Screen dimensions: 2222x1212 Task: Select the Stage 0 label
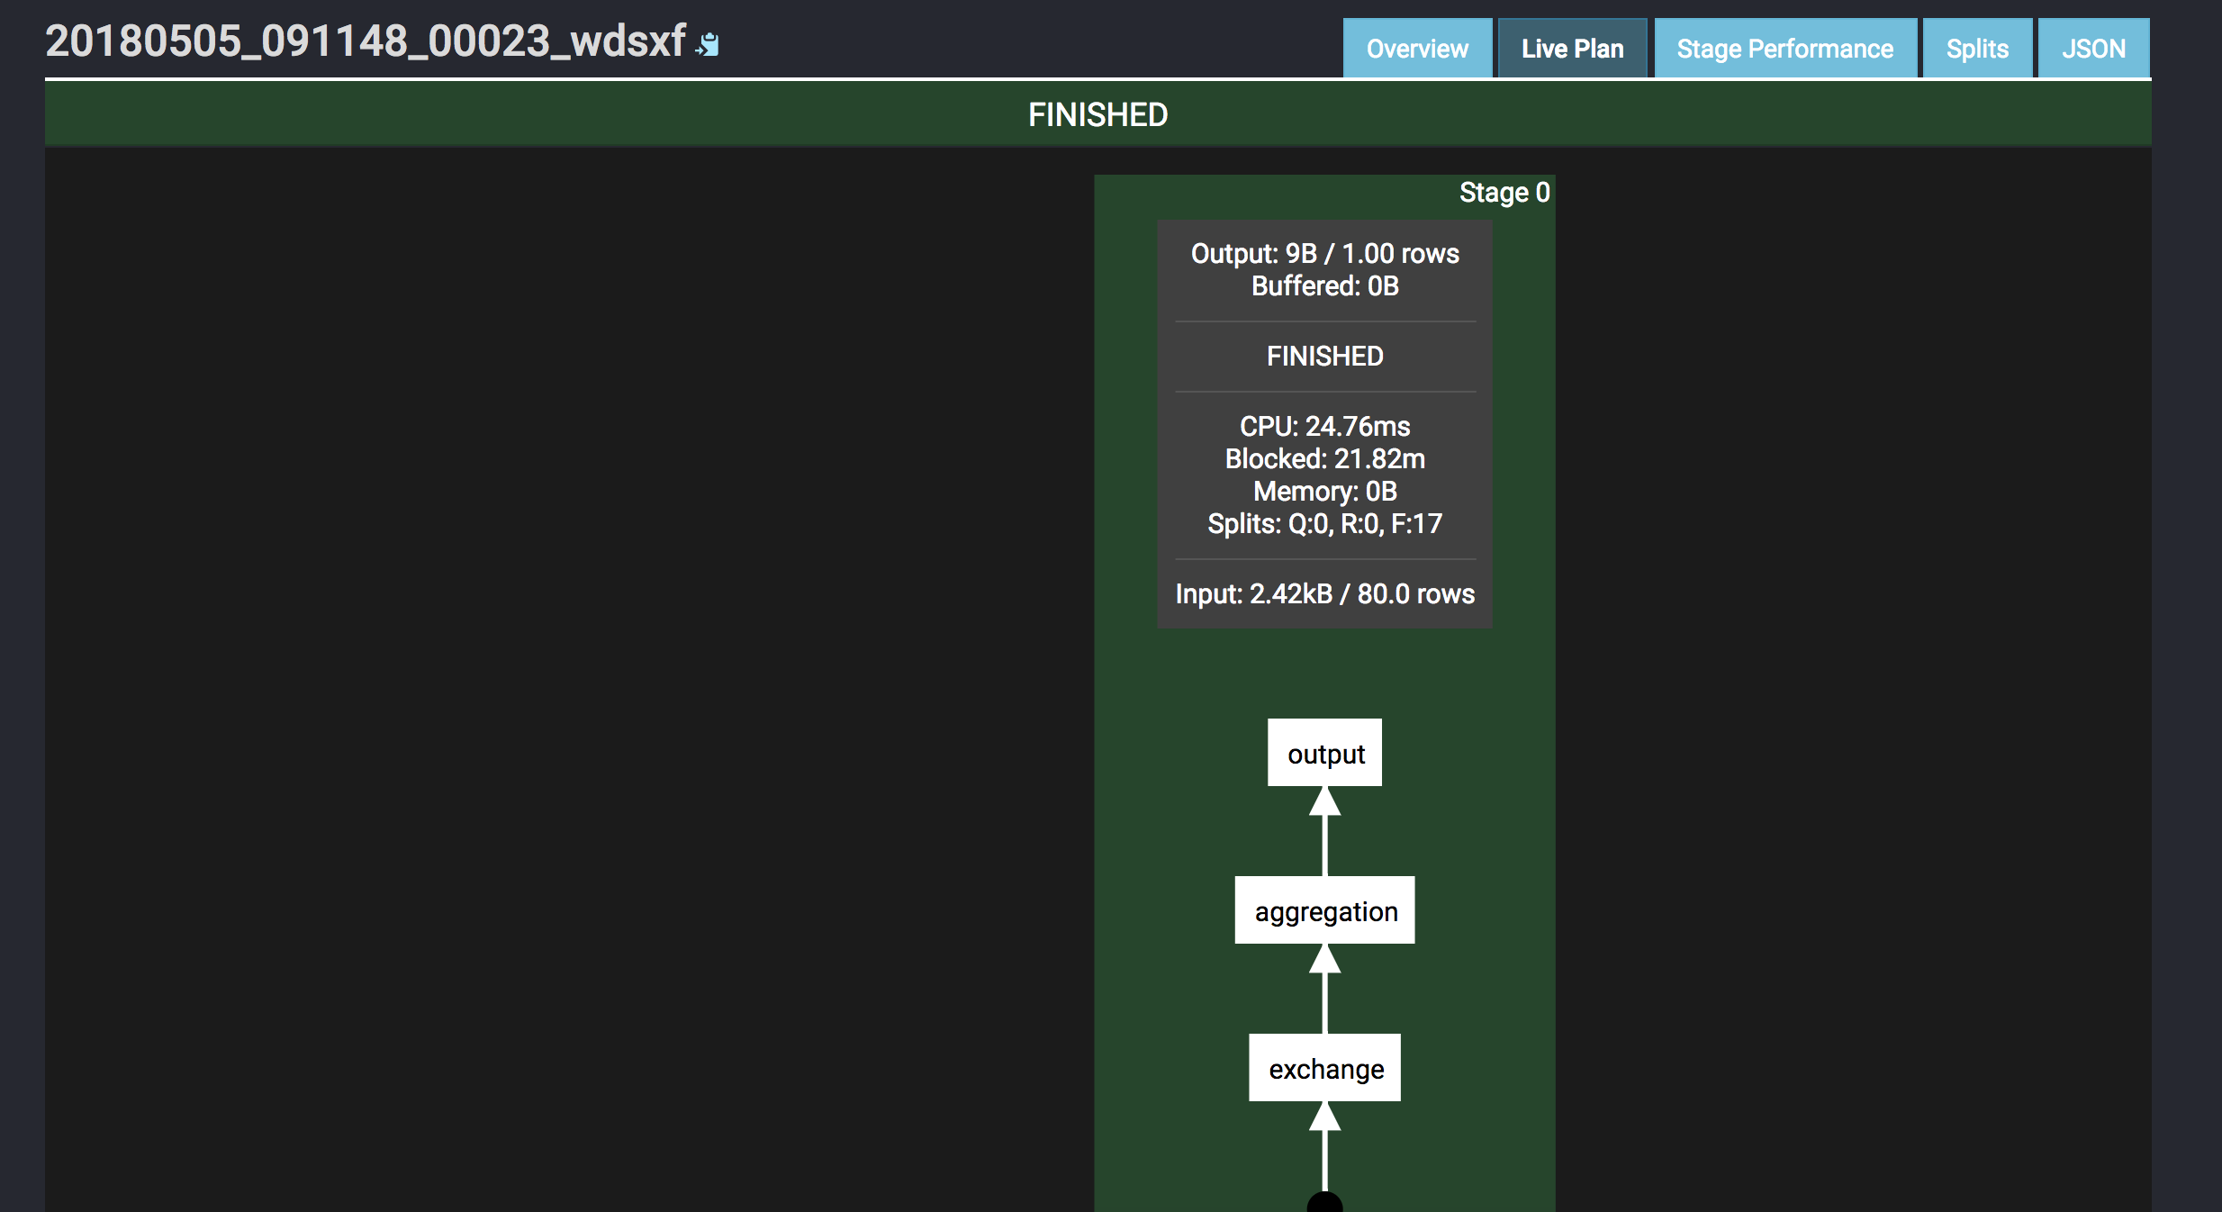click(1504, 193)
